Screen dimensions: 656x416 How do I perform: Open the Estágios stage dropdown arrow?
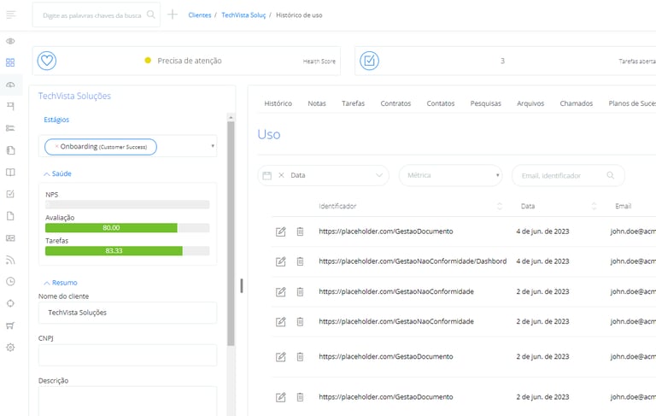(x=213, y=146)
